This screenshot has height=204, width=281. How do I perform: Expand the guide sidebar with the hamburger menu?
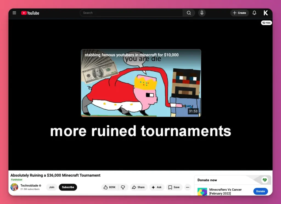pyautogui.click(x=14, y=13)
